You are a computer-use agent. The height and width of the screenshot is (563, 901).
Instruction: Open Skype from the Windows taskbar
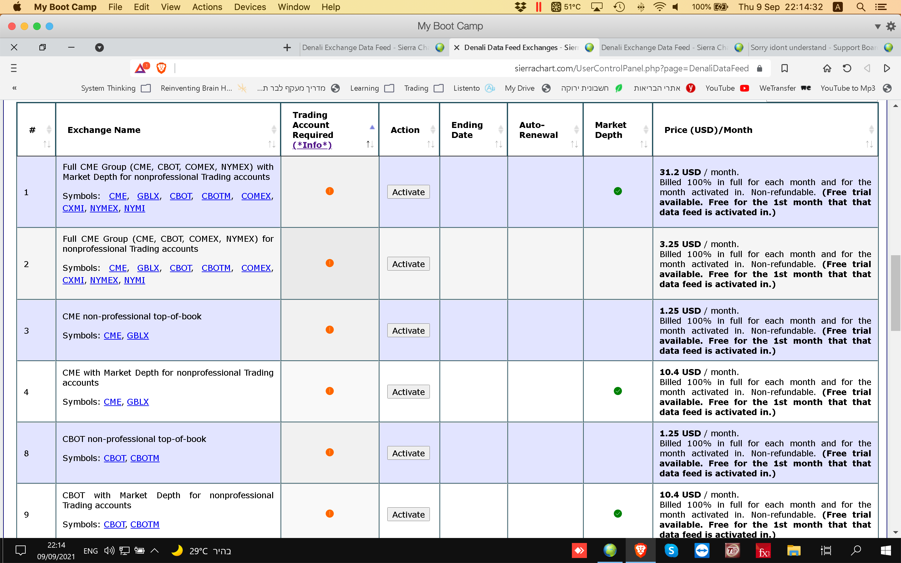671,550
